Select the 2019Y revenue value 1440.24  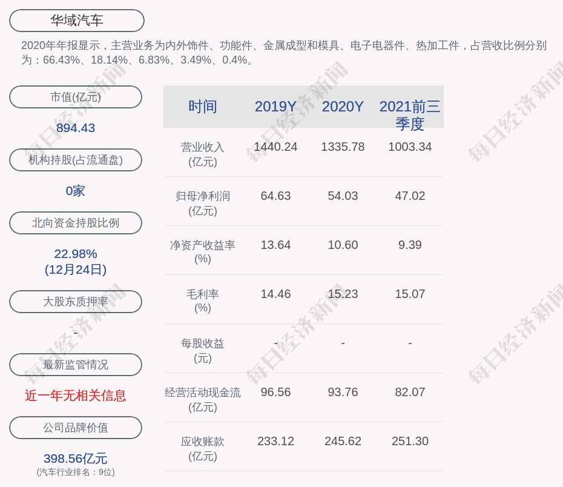click(275, 147)
